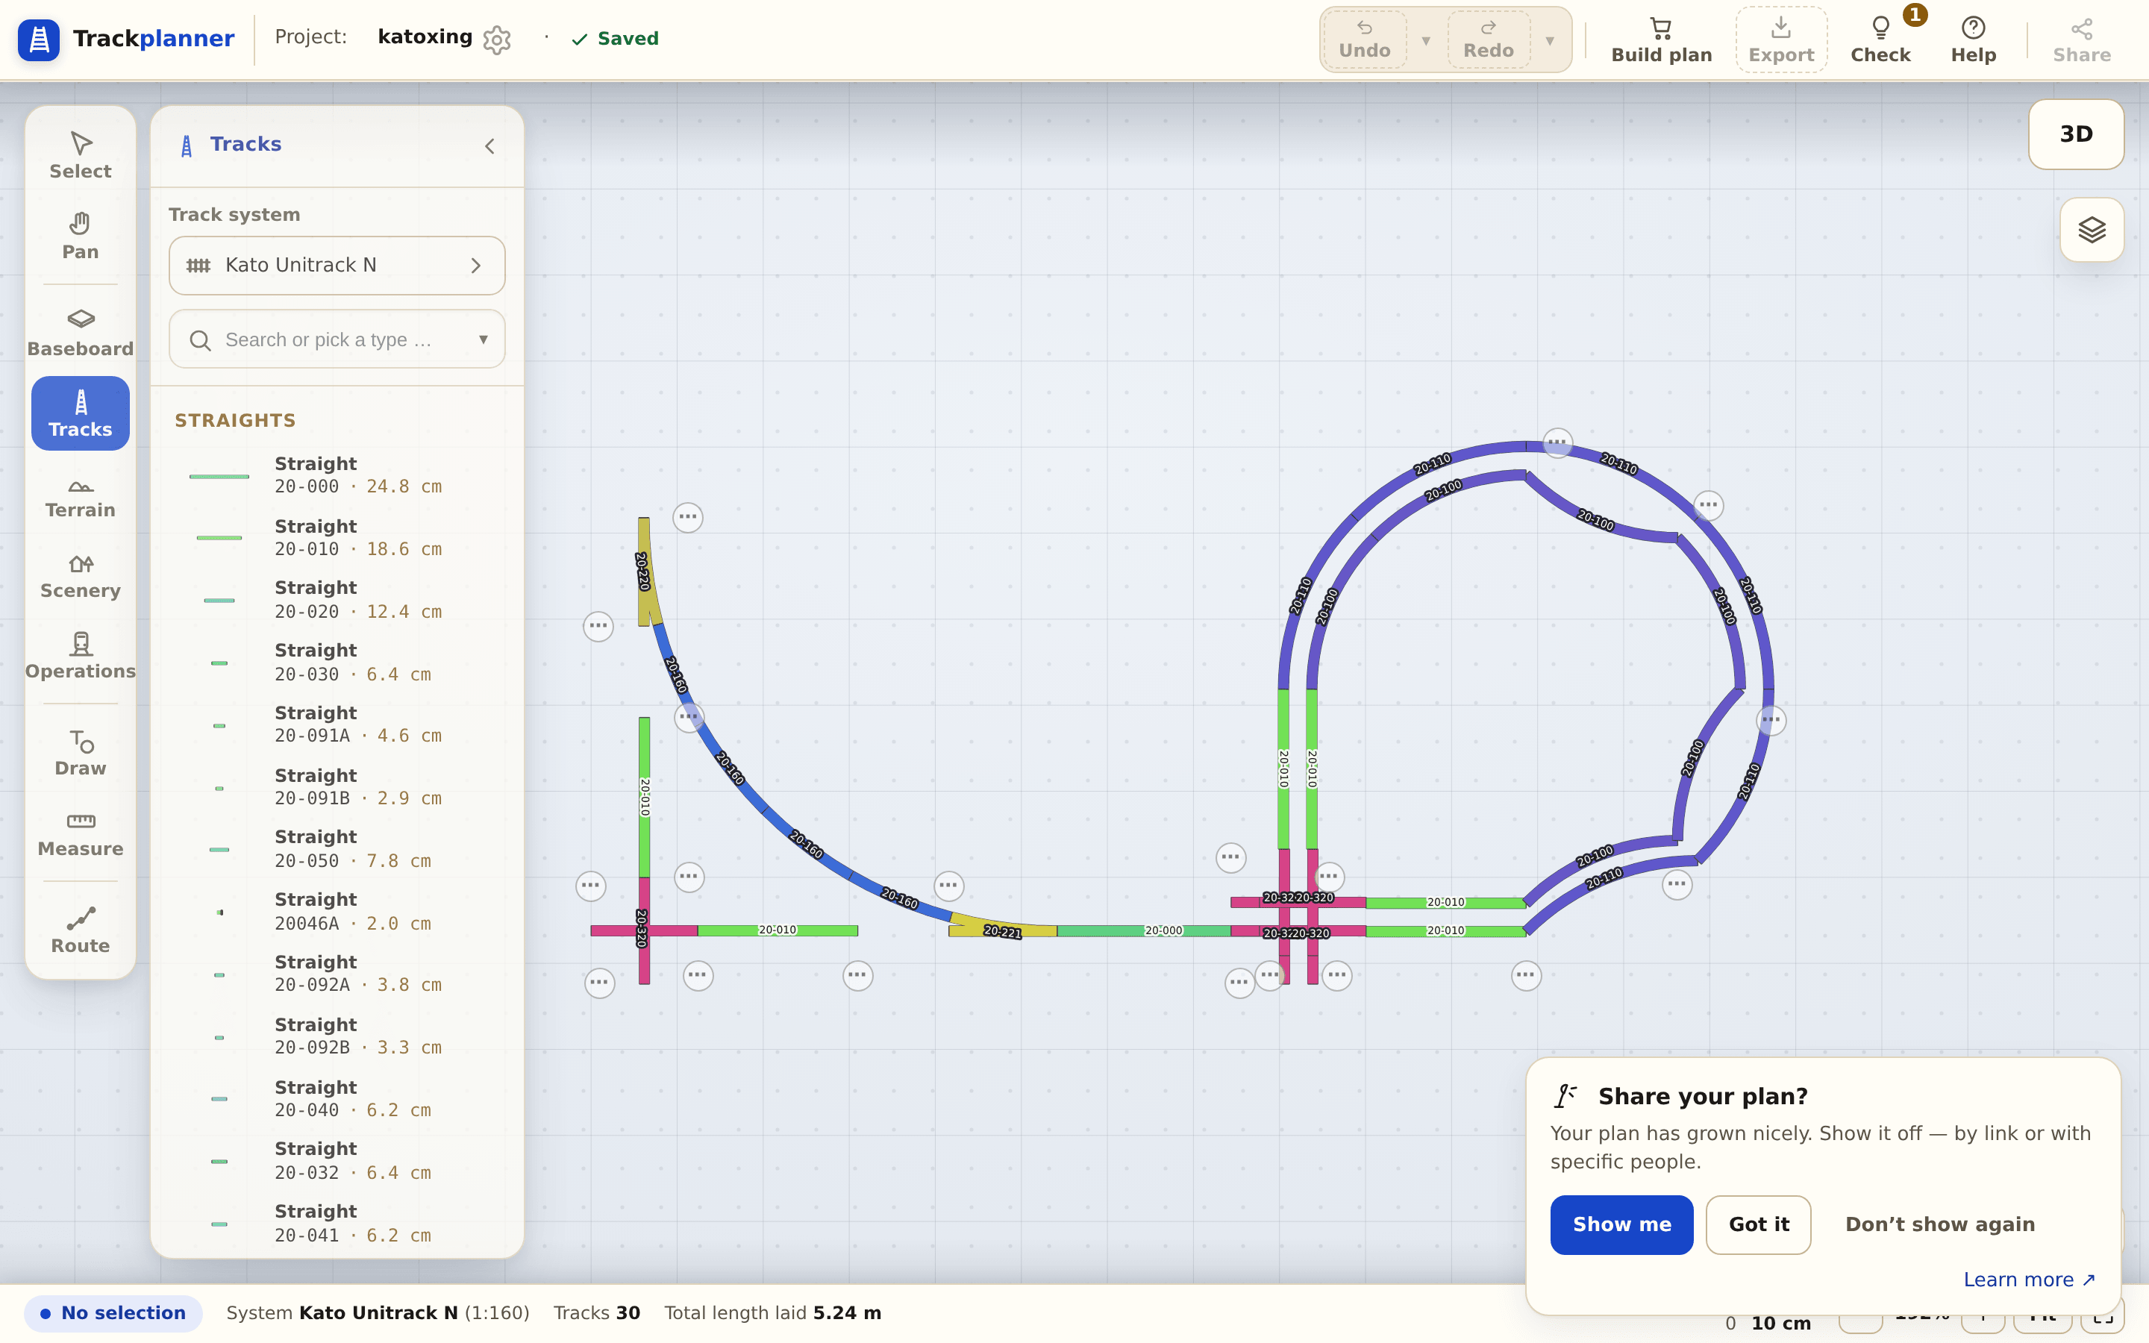The height and width of the screenshot is (1343, 2149).
Task: Select the yellow 20-221 turnout on canvas
Action: [x=1001, y=929]
